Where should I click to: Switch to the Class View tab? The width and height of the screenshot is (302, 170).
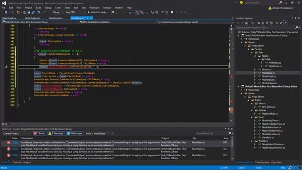pyautogui.click(x=277, y=162)
